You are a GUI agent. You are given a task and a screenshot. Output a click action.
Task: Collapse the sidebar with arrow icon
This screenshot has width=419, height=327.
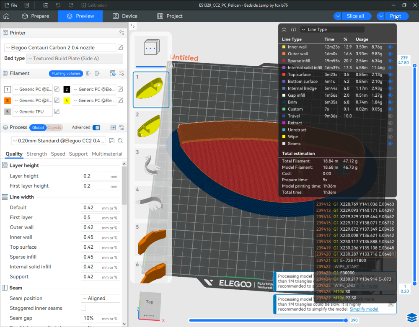point(132,26)
